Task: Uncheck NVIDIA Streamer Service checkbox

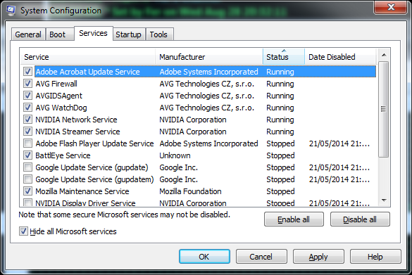Action: (x=28, y=132)
